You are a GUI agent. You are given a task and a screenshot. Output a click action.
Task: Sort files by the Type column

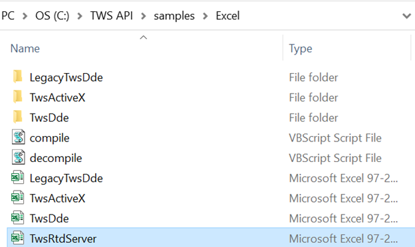[301, 48]
